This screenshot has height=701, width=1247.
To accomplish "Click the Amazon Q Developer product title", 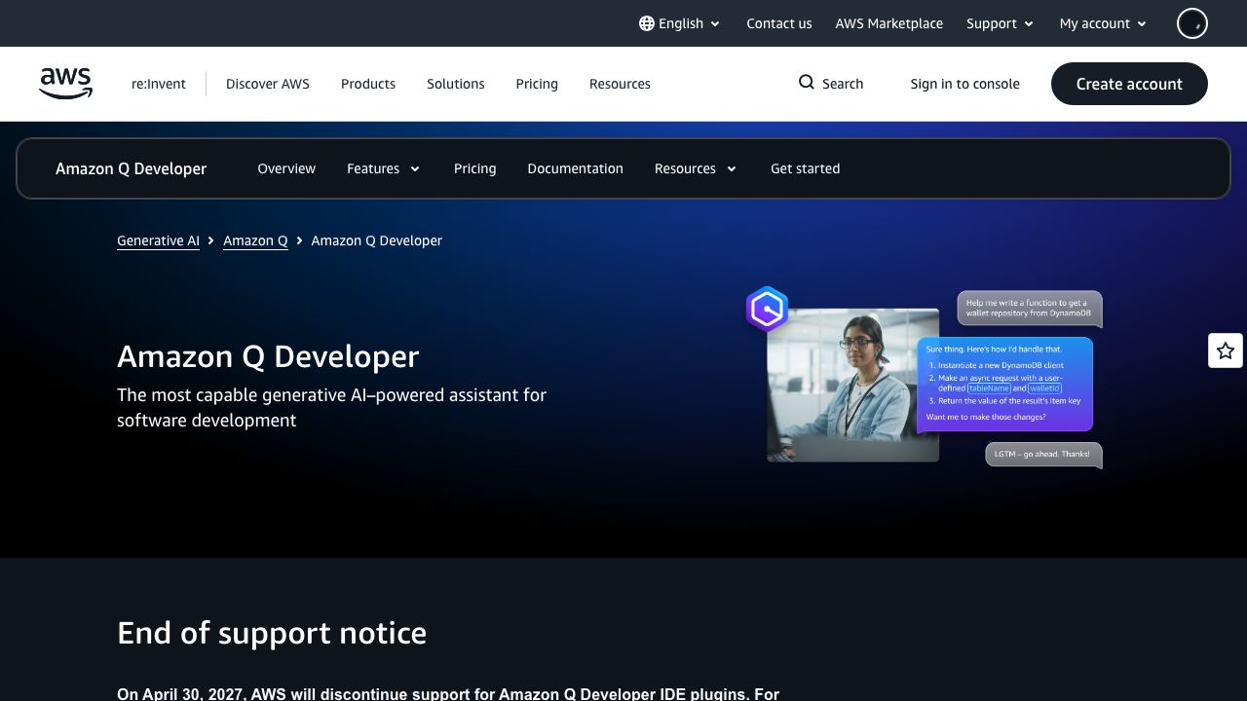I will [132, 168].
